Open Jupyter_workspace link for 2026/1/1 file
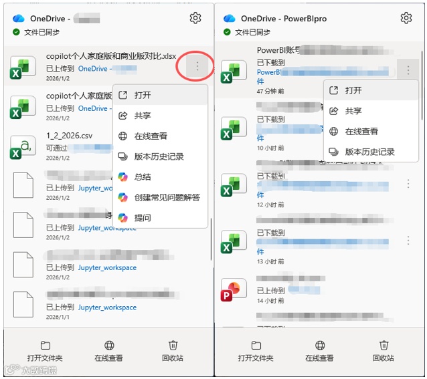The width and height of the screenshot is (427, 379). coord(107,307)
